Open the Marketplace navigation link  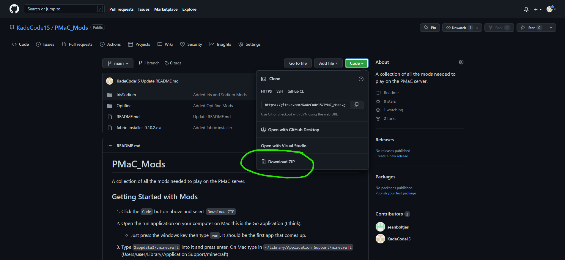tap(166, 9)
